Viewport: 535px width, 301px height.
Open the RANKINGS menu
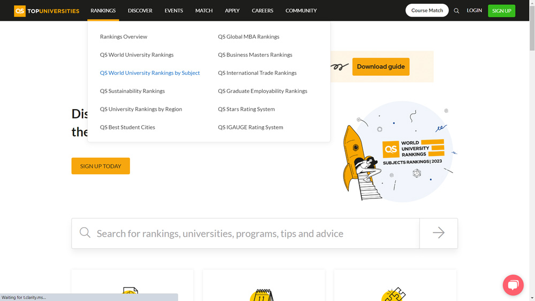point(103,11)
